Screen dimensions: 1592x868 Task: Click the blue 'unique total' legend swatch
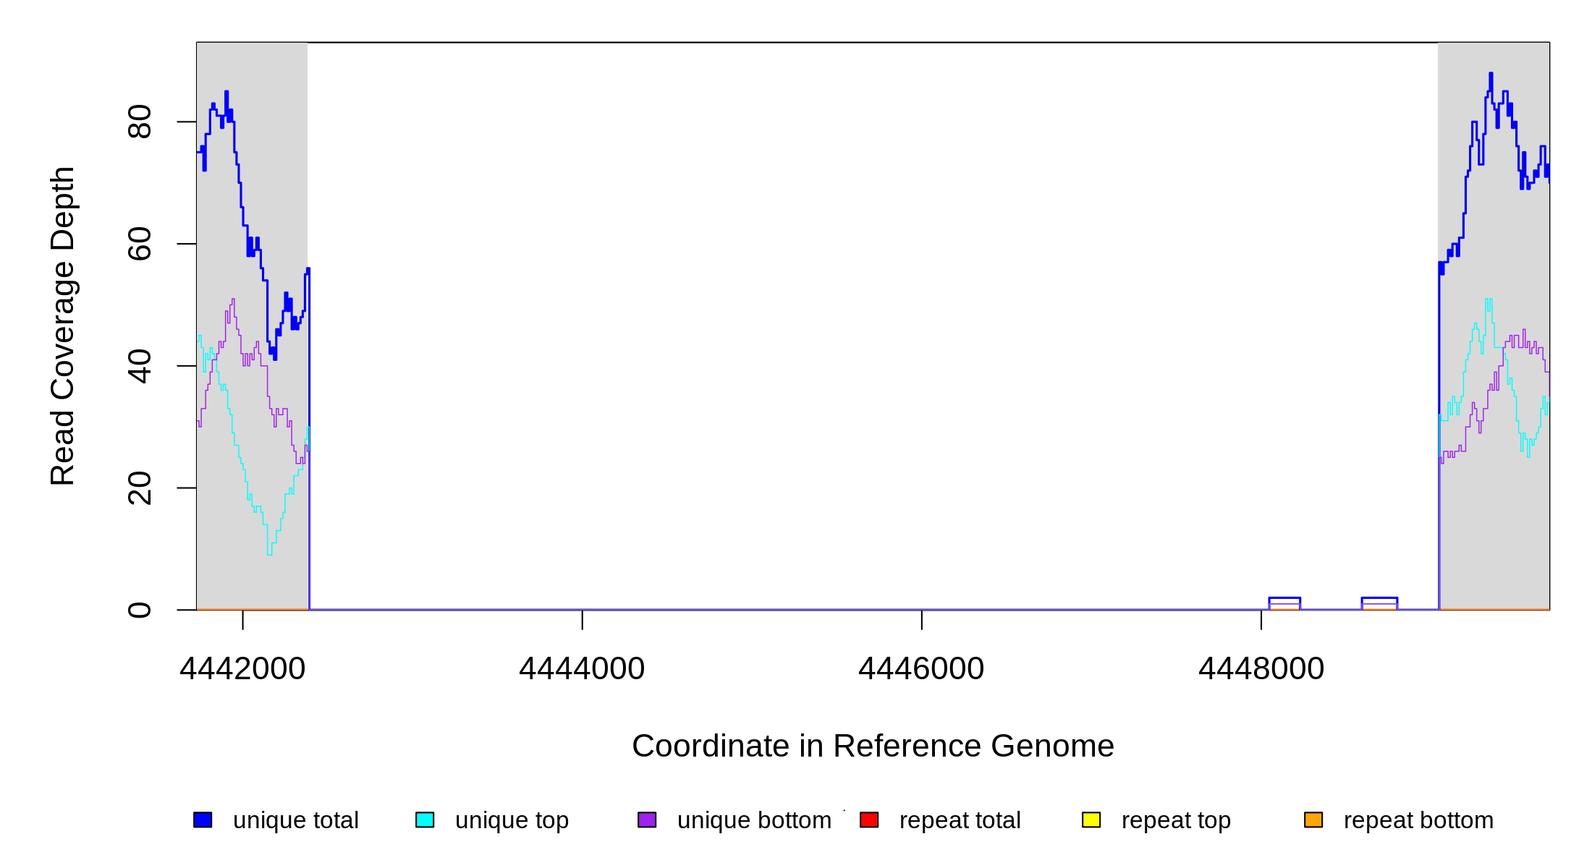[203, 820]
